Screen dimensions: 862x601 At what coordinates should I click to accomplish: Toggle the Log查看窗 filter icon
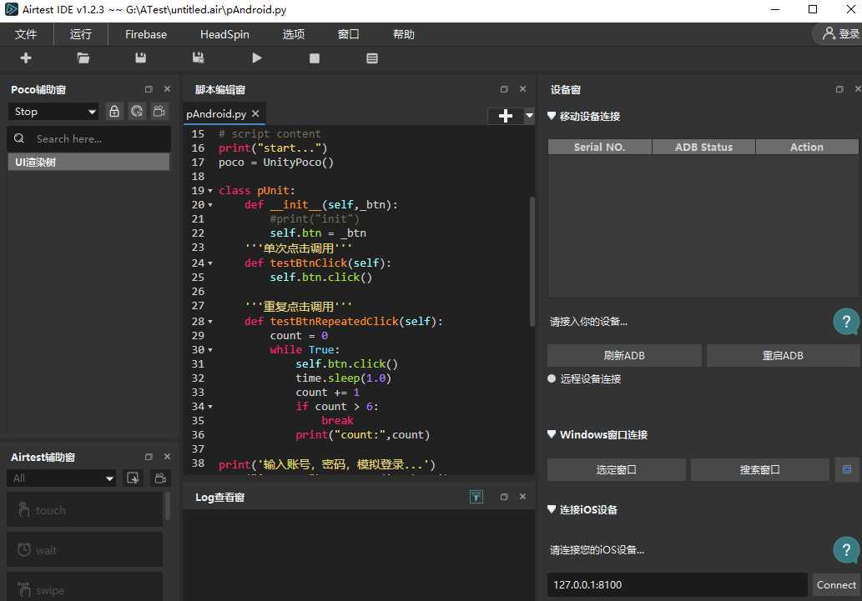click(x=476, y=497)
